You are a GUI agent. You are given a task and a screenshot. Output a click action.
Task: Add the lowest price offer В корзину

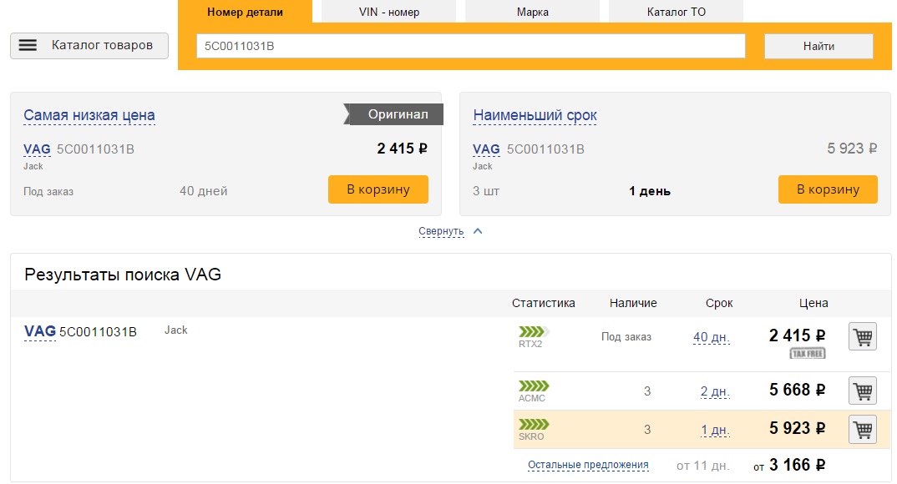pyautogui.click(x=378, y=189)
